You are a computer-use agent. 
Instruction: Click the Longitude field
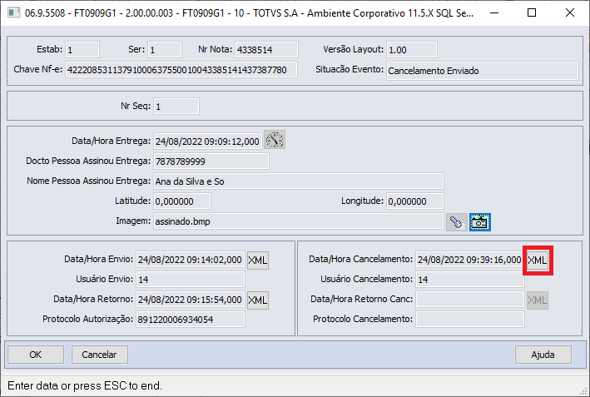tap(415, 201)
